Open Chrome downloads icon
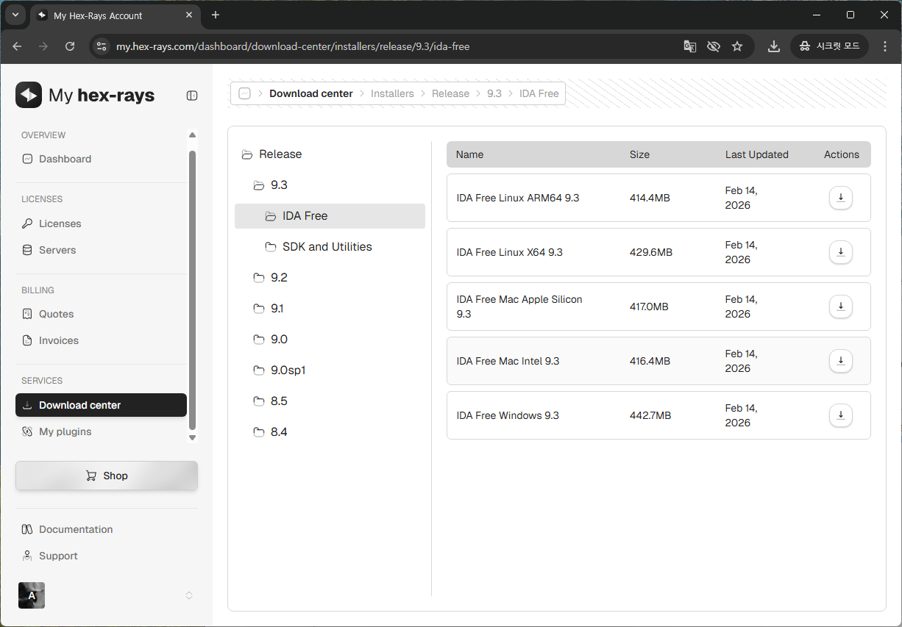902x627 pixels. [x=773, y=46]
